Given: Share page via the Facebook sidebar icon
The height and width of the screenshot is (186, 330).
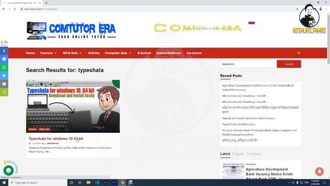Looking at the screenshot, I should (4, 51).
